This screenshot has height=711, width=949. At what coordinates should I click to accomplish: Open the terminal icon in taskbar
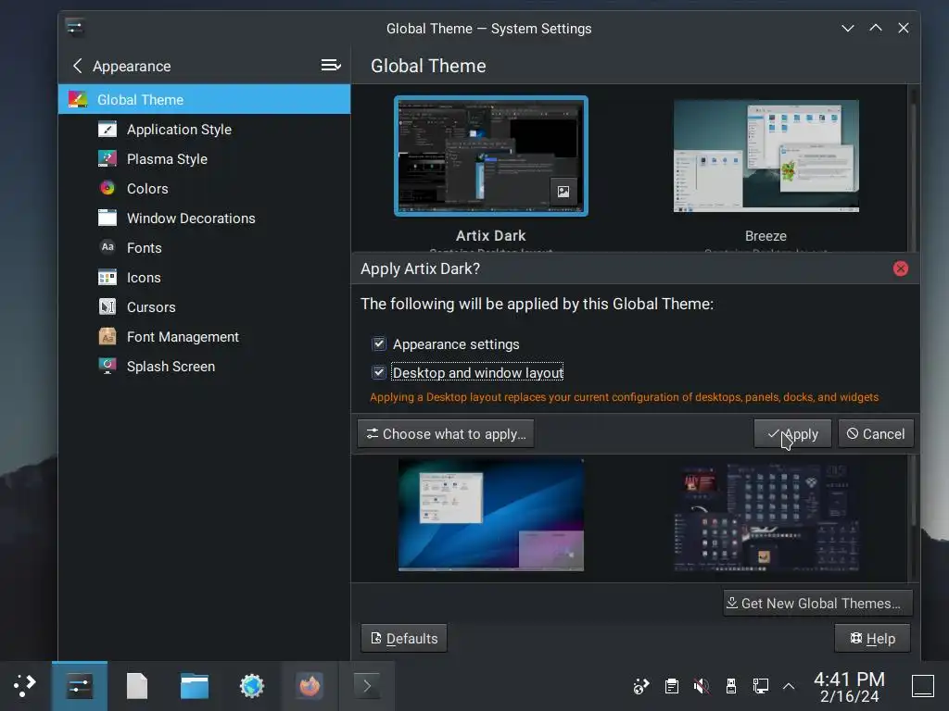[x=367, y=686]
